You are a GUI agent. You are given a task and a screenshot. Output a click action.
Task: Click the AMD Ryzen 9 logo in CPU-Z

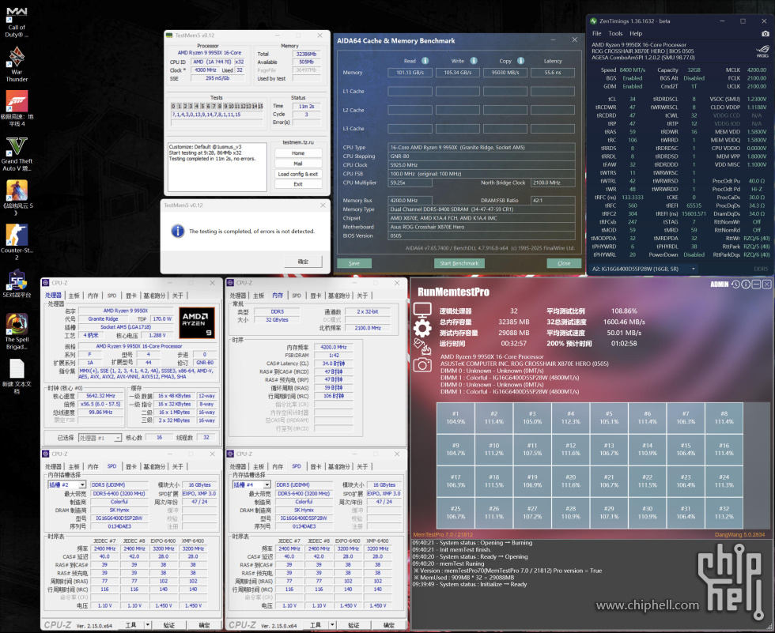coord(197,322)
